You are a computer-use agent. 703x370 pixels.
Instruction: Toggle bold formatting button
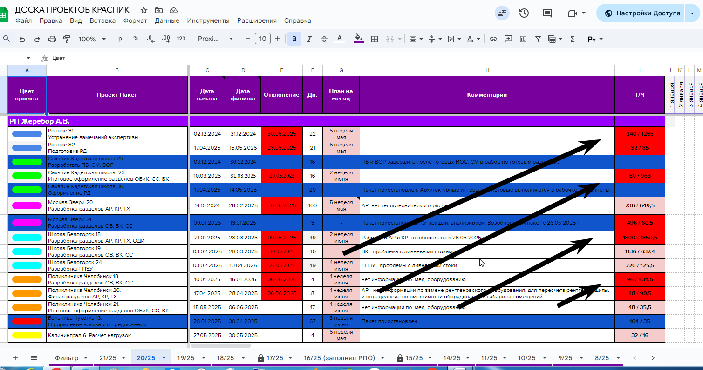(294, 39)
